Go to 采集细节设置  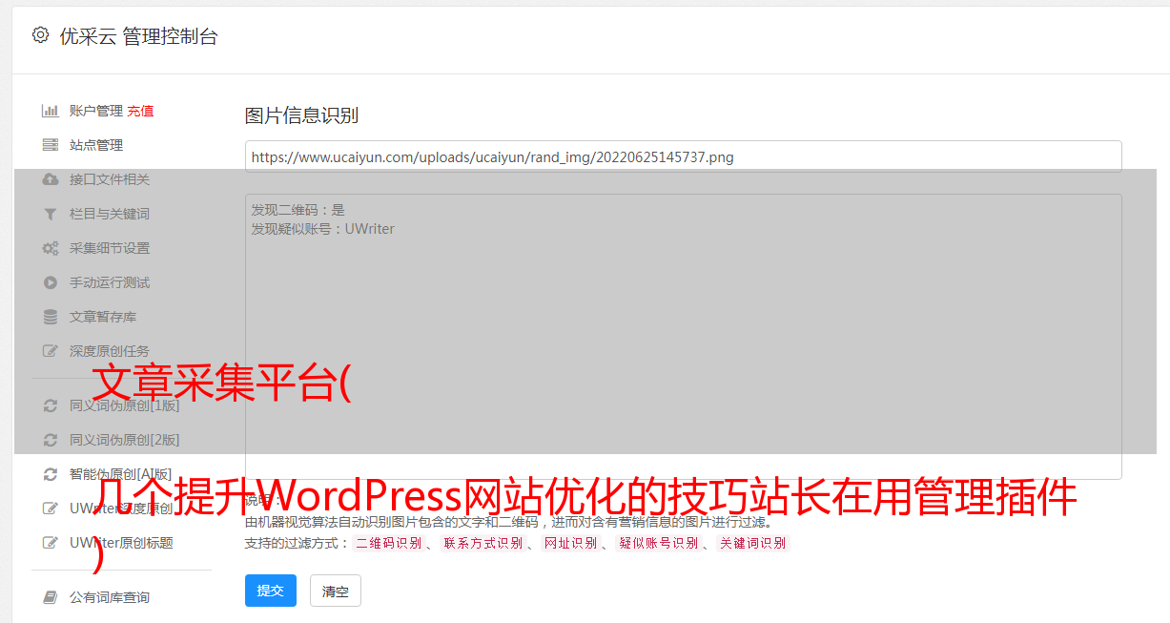point(110,248)
